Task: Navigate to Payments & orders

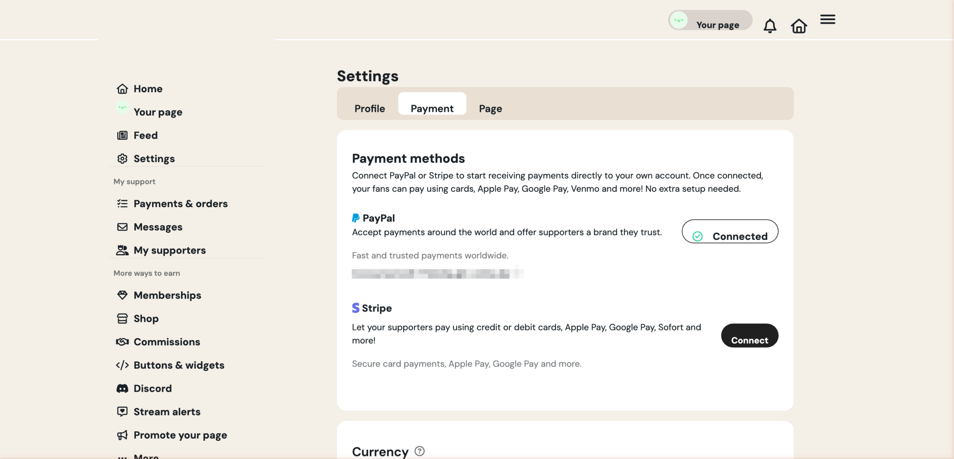Action: click(180, 203)
